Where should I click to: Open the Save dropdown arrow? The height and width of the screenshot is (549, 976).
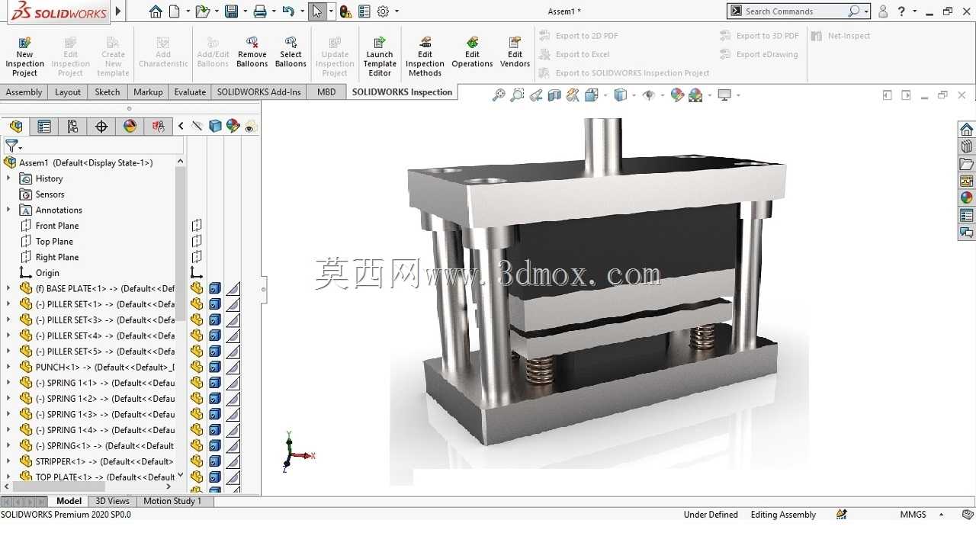(244, 11)
